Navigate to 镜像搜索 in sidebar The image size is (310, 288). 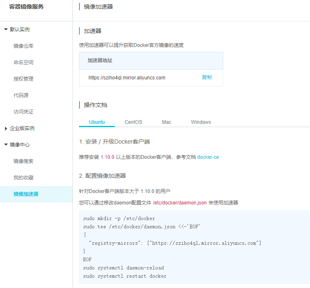23,161
